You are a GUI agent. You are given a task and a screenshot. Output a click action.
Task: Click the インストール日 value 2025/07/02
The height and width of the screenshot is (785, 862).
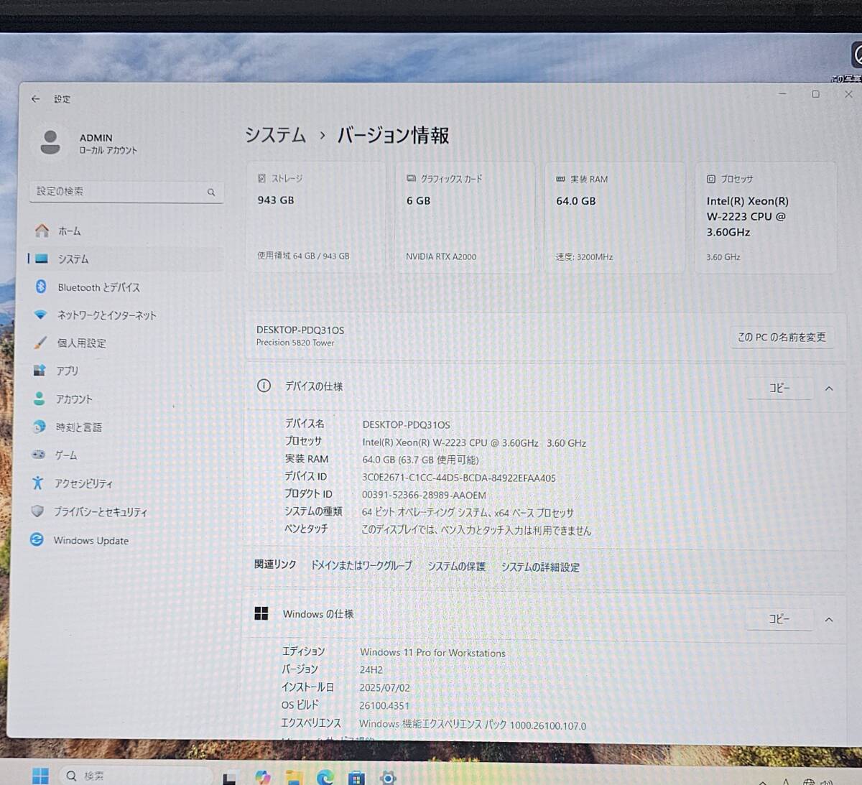click(x=384, y=687)
